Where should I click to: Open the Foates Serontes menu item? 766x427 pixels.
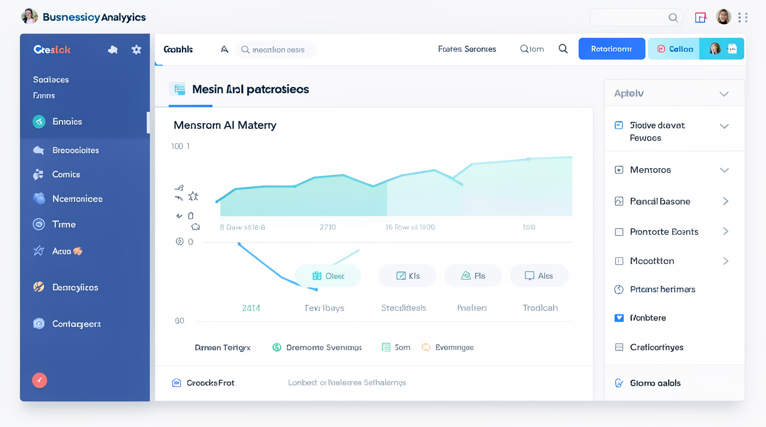point(467,49)
